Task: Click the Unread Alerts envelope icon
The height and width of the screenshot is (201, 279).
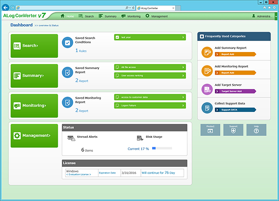Action: tap(71, 138)
